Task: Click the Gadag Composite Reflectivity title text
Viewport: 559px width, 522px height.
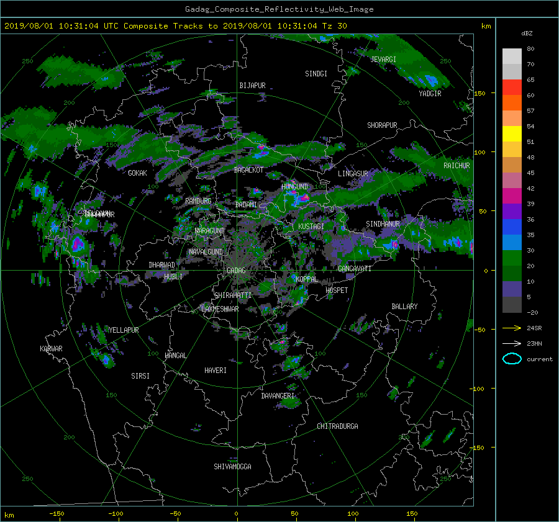Action: coord(279,9)
